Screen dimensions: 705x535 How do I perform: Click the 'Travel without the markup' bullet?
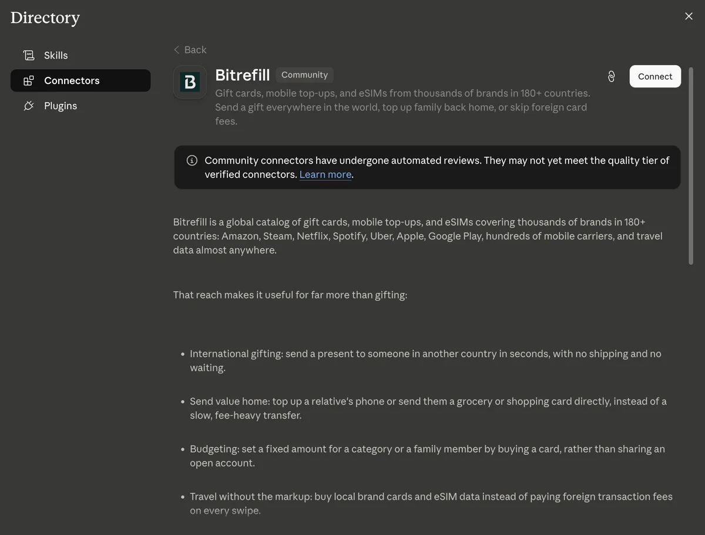pos(431,503)
